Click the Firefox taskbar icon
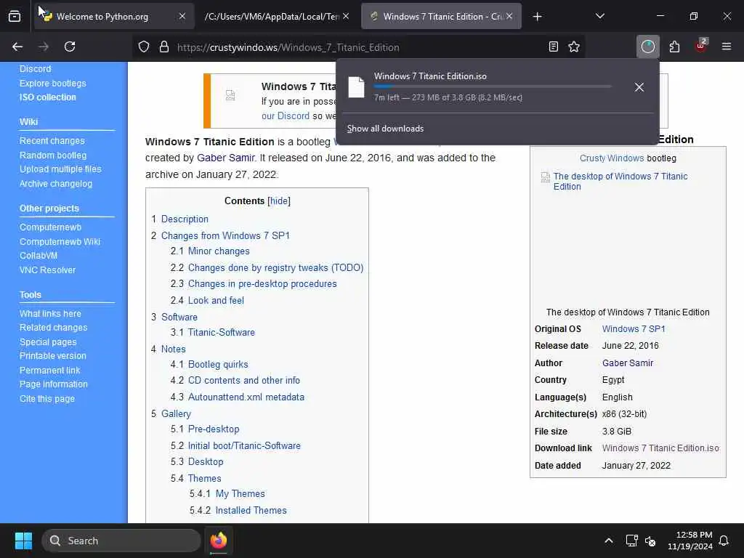Screen dimensions: 744x558 click(218, 541)
